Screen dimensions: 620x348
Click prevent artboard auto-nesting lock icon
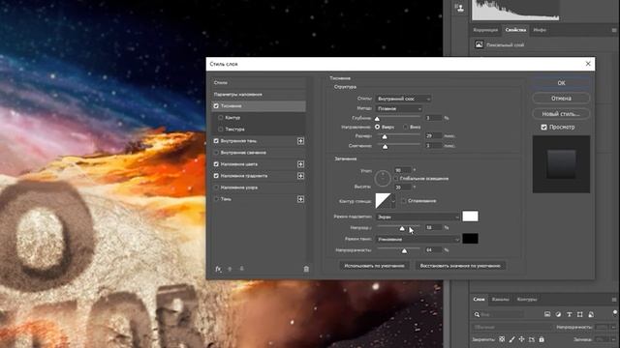tap(532, 339)
